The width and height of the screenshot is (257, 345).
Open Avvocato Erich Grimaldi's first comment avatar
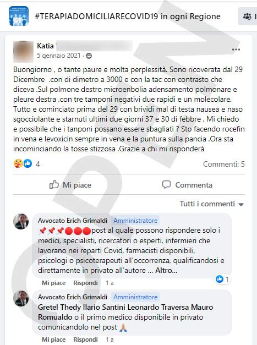click(x=21, y=221)
